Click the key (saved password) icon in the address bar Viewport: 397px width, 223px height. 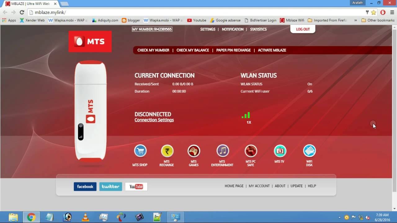point(367,12)
